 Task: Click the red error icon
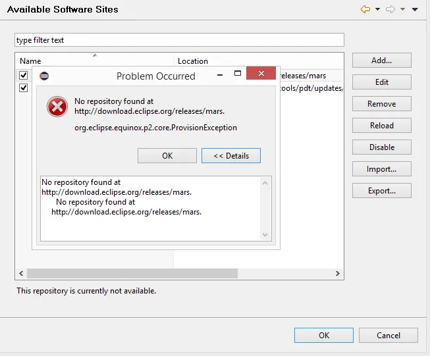coord(57,107)
